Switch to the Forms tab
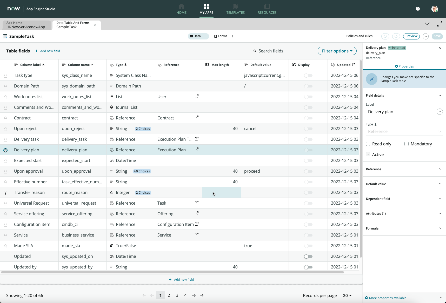 221,36
